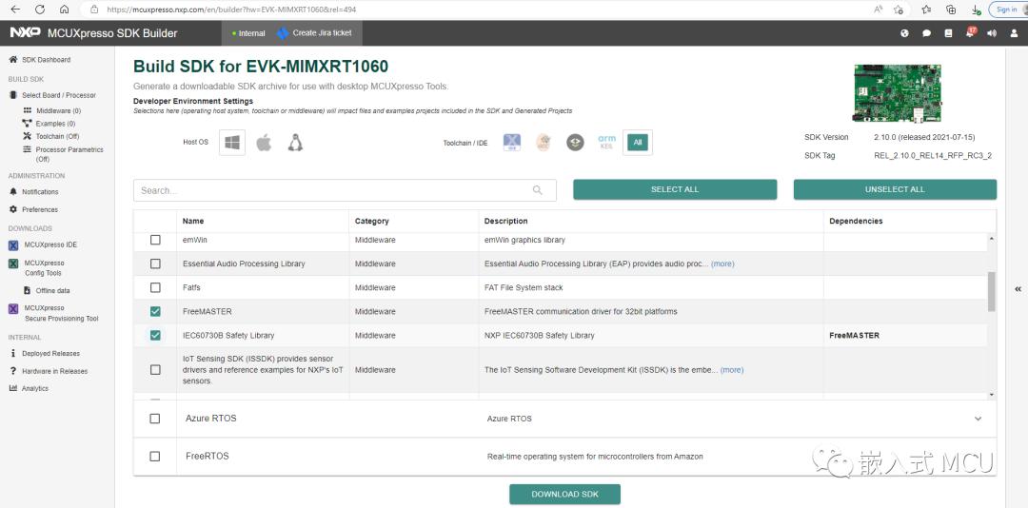Click the EVK-MIMXRT1060 board thumbnail
Image resolution: width=1028 pixels, height=508 pixels.
pyautogui.click(x=898, y=93)
